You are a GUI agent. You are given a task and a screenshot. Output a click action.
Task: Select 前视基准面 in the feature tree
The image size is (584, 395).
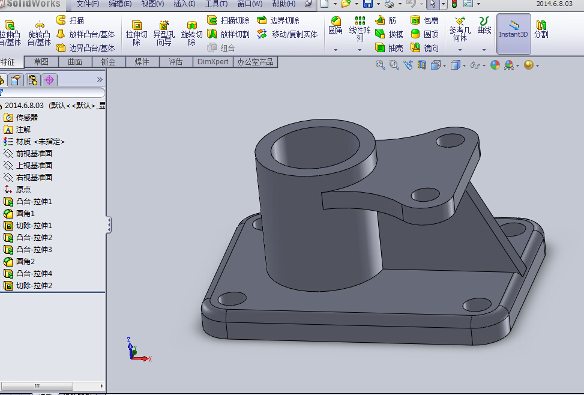34,153
